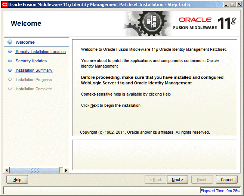Screen dimensions: 244x196
Task: Click the gear graphic in header banner
Action: coord(148,23)
